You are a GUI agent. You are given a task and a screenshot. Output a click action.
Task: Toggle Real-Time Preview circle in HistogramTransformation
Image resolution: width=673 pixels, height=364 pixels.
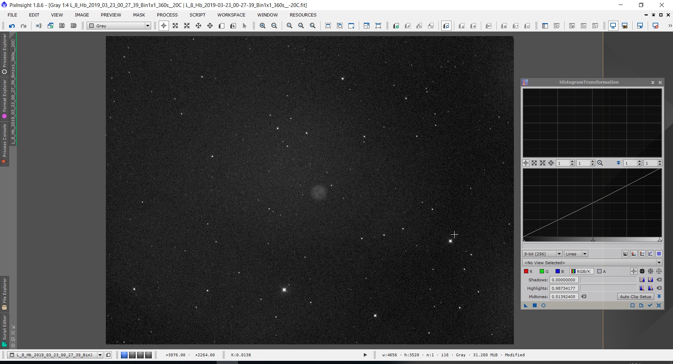(x=543, y=305)
